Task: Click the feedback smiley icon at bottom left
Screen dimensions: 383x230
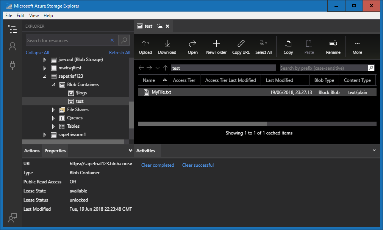Action: [x=12, y=218]
